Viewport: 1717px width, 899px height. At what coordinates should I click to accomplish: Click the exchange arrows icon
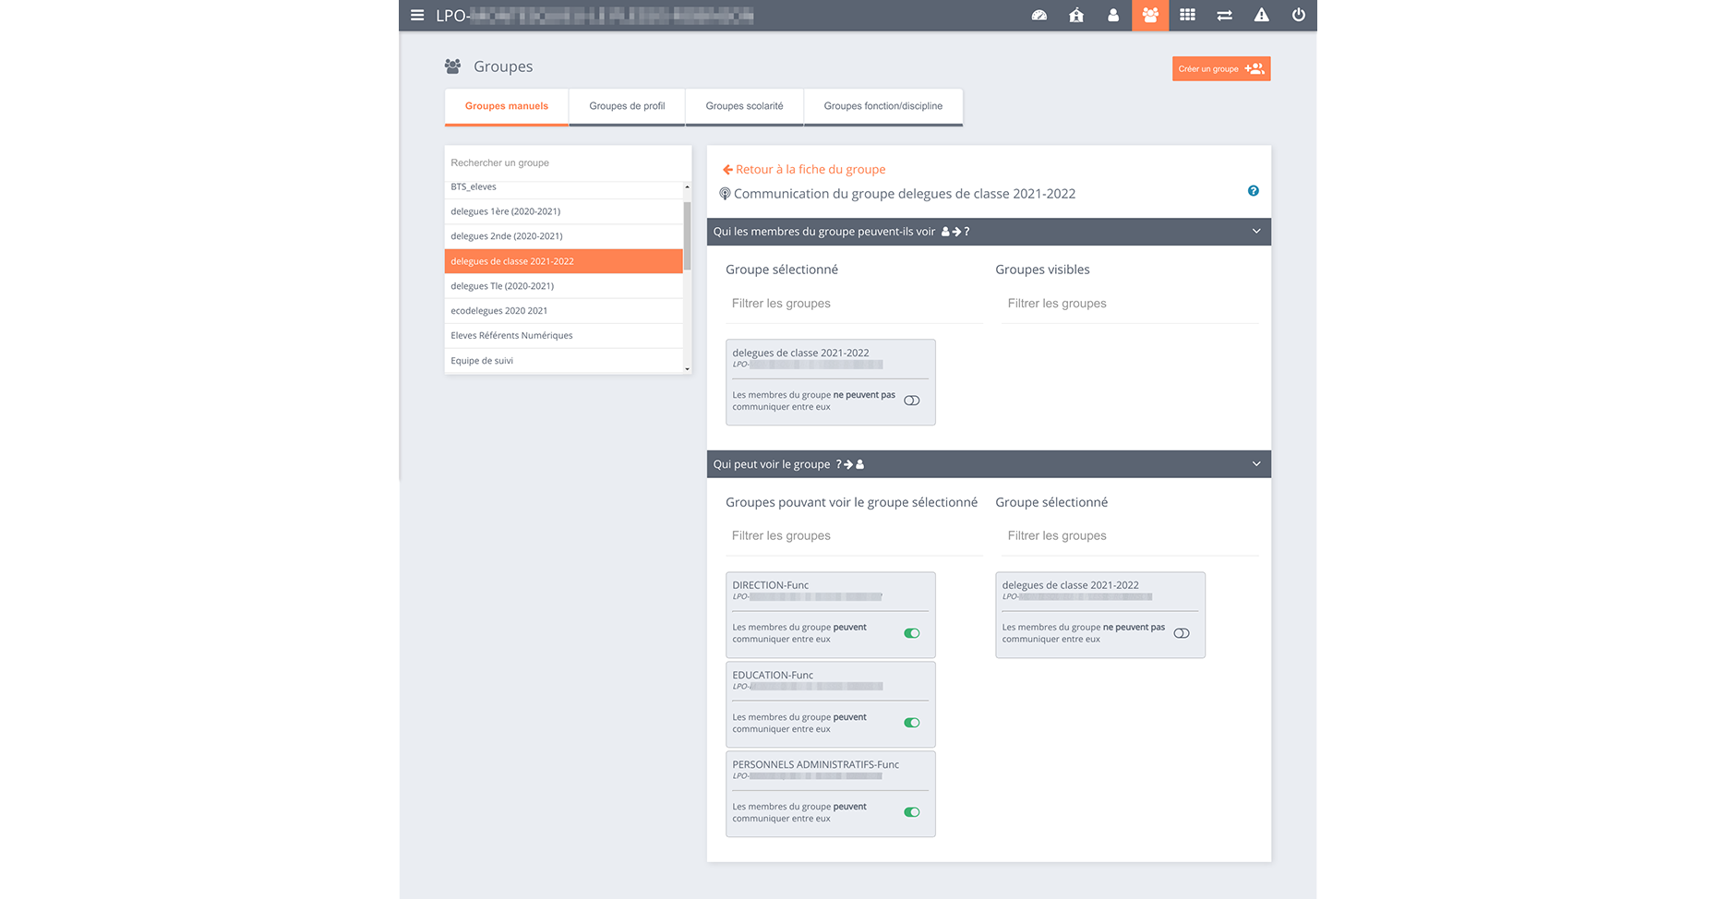(x=1224, y=16)
